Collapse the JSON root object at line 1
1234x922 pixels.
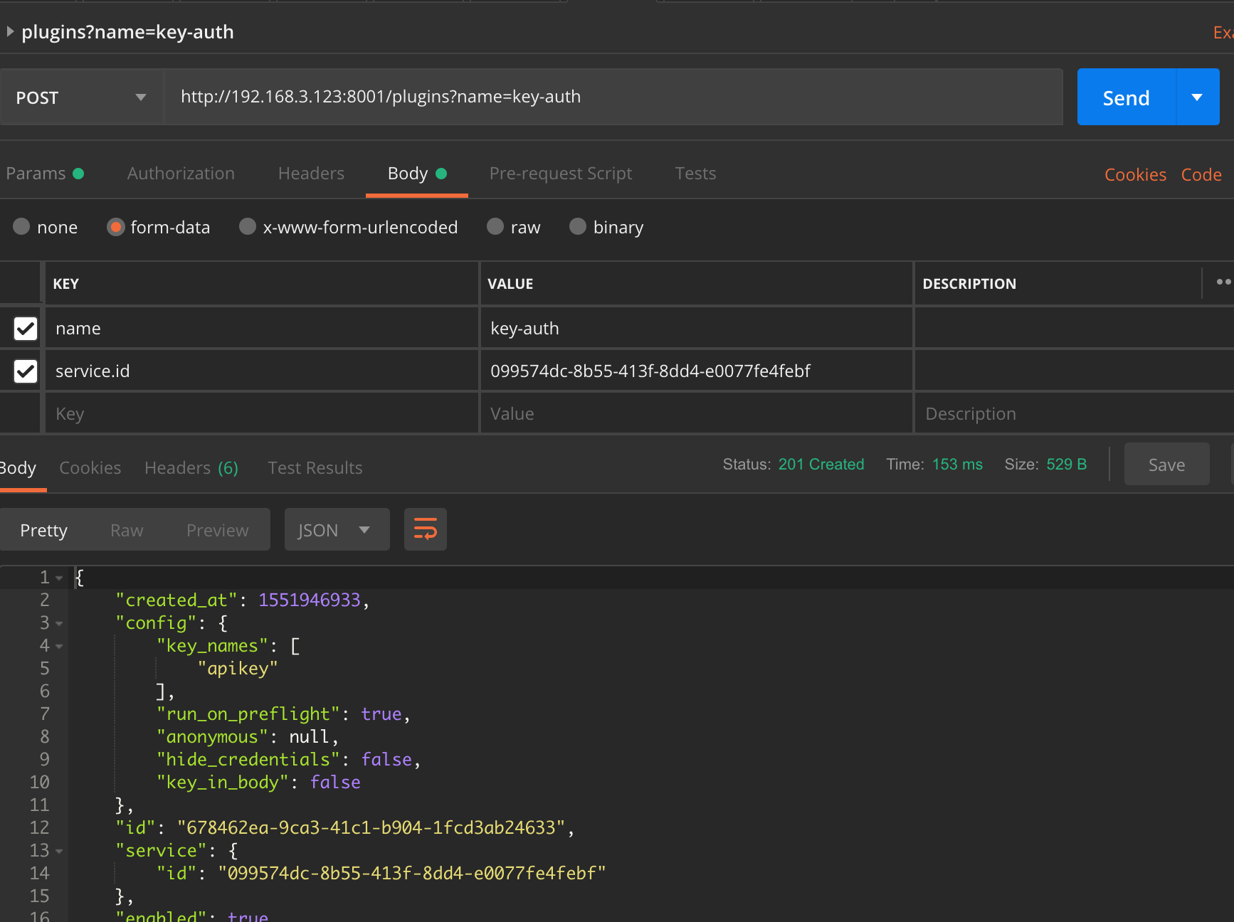59,578
